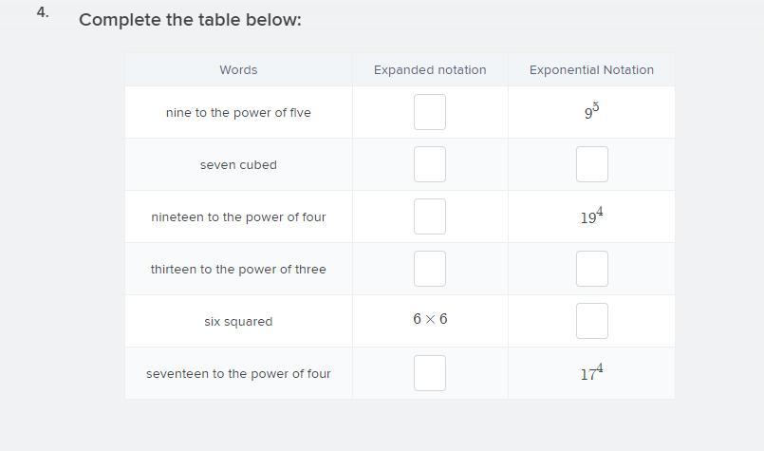The height and width of the screenshot is (451, 764).
Task: Click the 9 to the fifth exponent value
Action: point(591,112)
